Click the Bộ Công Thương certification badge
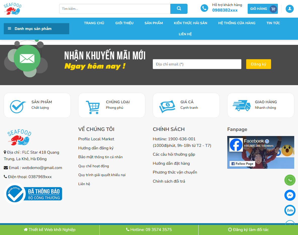Screen dimensions: 298x235 (33, 193)
